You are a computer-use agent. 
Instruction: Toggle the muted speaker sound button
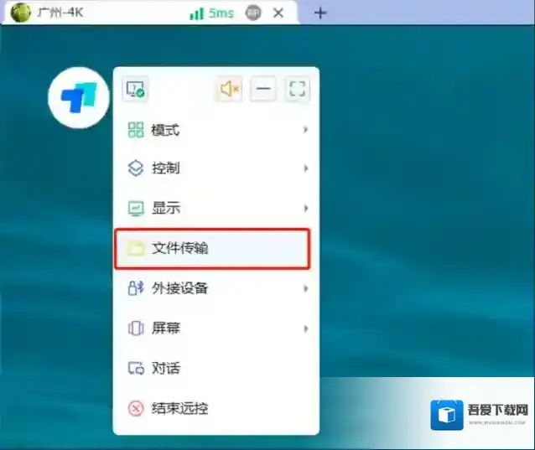coord(229,89)
